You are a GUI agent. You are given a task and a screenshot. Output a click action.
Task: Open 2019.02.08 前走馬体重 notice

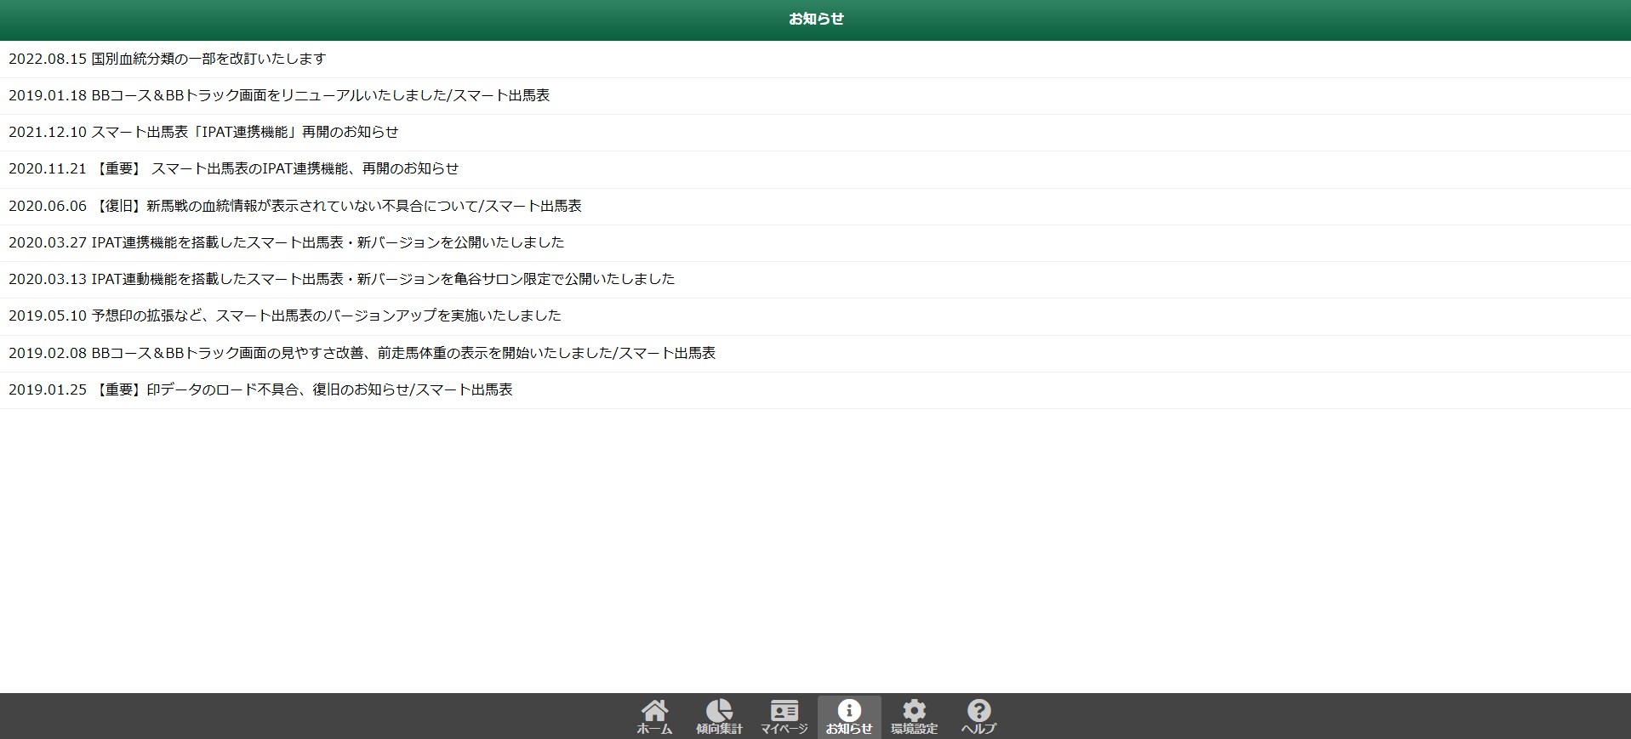click(362, 353)
